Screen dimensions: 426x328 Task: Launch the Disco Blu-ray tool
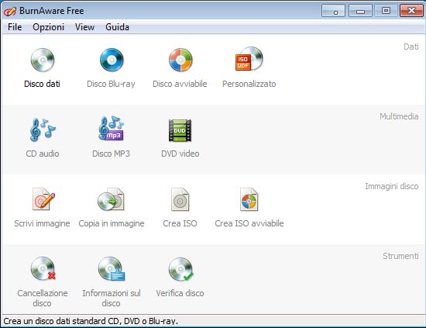tap(111, 68)
